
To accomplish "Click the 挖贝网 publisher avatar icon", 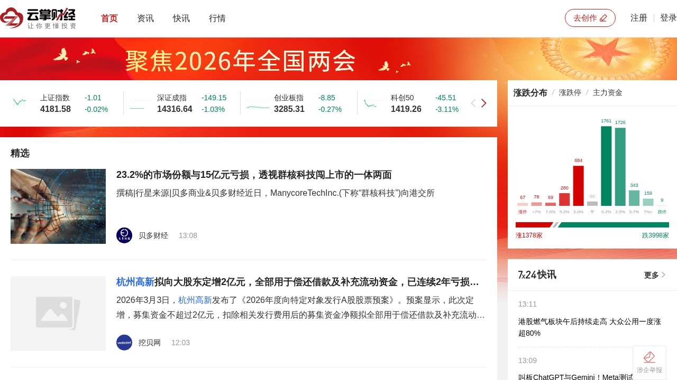I will (x=124, y=342).
